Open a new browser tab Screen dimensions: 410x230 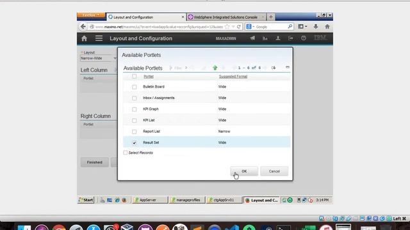[x=271, y=17]
